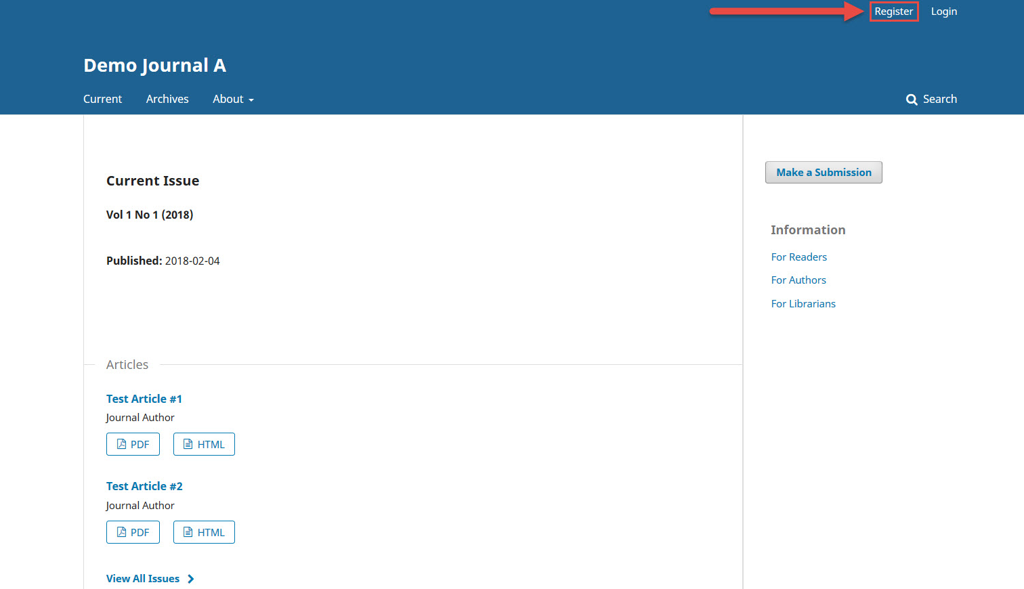Switch to the Current menu item
The height and width of the screenshot is (589, 1024).
tap(102, 99)
